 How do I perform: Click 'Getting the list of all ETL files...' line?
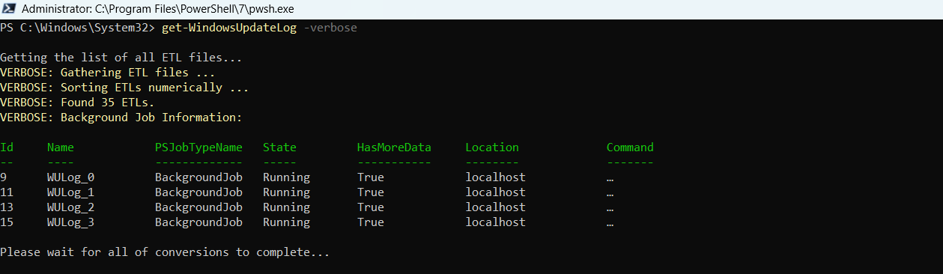[121, 58]
